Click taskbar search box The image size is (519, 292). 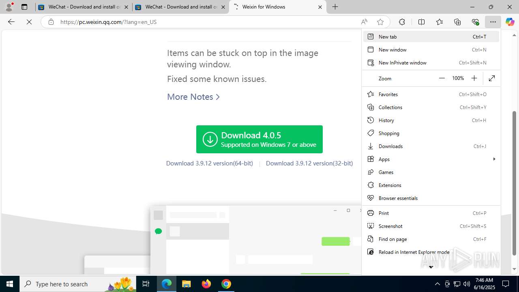(x=78, y=284)
